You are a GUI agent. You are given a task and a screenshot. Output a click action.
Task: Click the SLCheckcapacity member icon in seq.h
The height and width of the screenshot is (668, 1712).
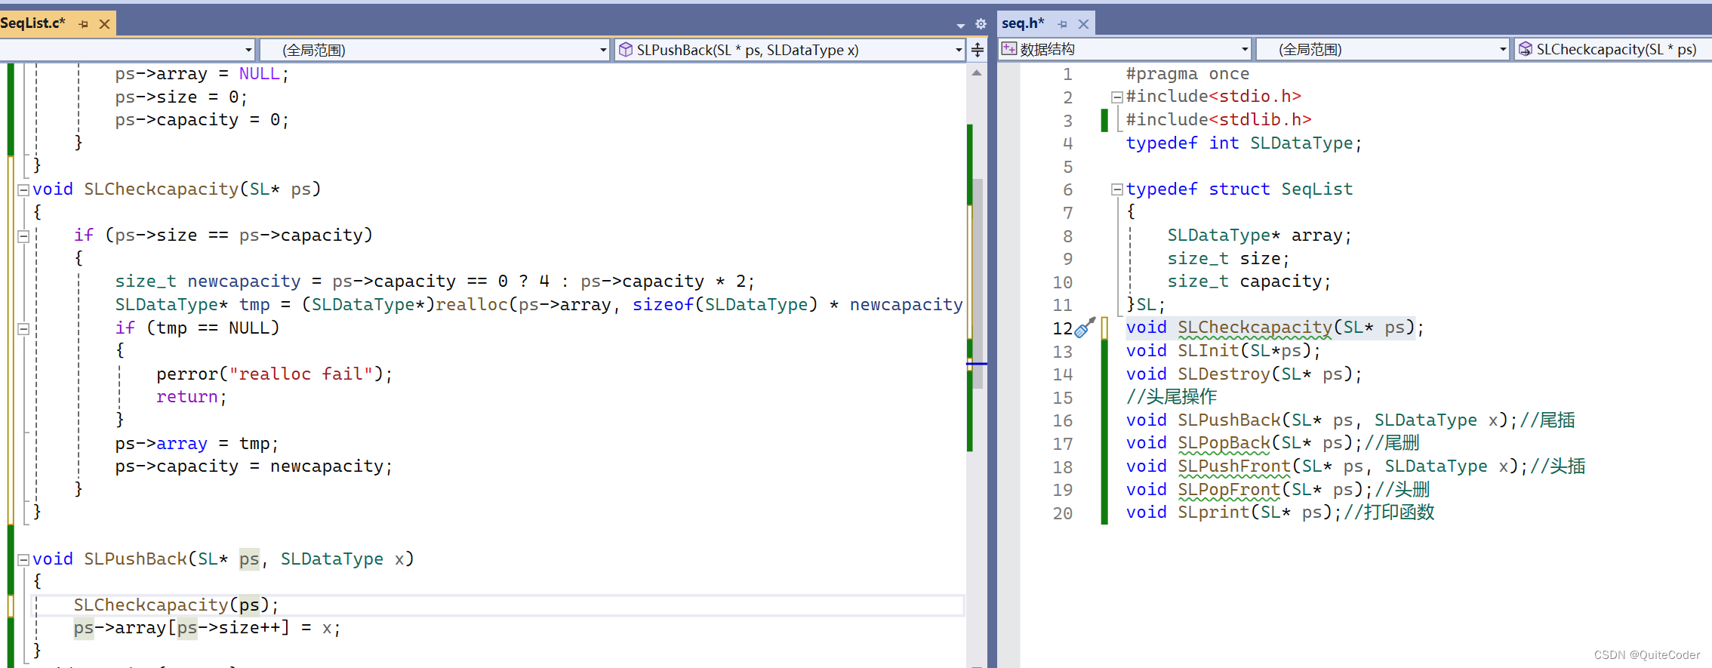[1526, 49]
